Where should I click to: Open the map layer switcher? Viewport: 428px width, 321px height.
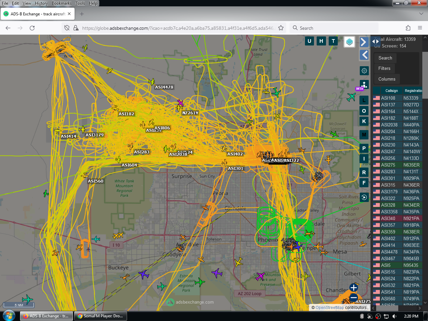pyautogui.click(x=349, y=42)
